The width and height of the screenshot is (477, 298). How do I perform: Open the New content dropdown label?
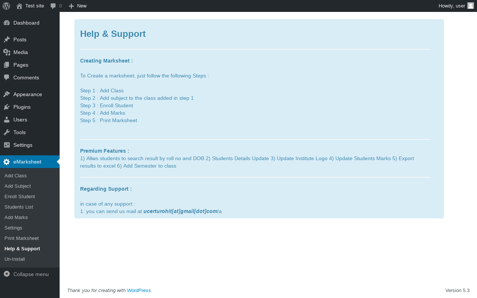pos(82,6)
